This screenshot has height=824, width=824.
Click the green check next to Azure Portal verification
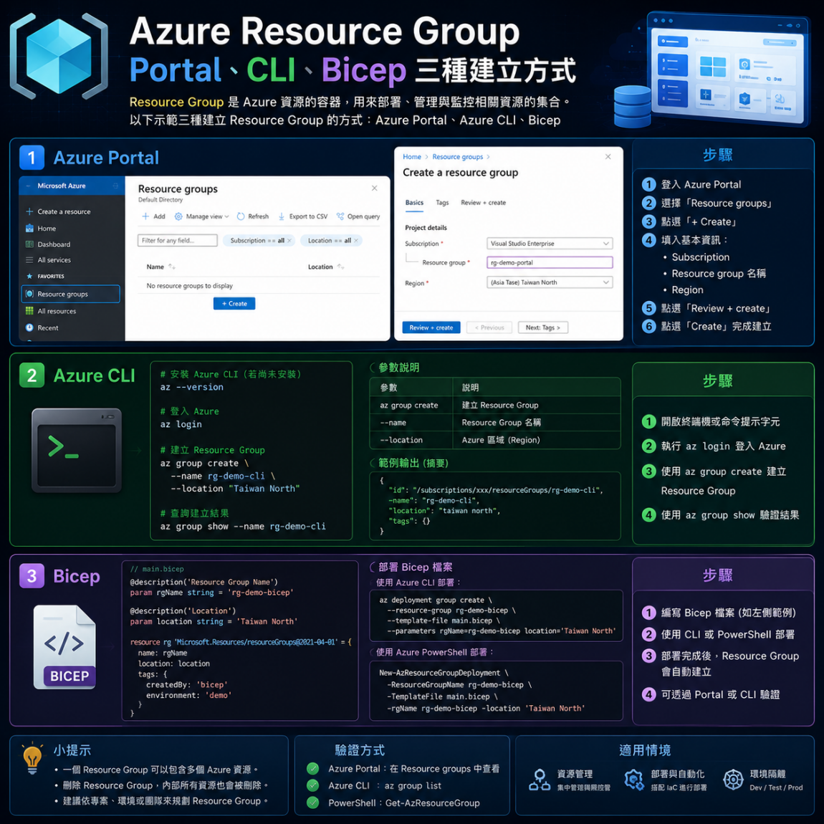[x=312, y=770]
